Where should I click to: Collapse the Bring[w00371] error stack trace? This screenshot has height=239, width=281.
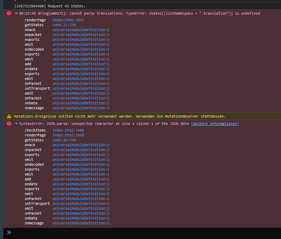16,14
